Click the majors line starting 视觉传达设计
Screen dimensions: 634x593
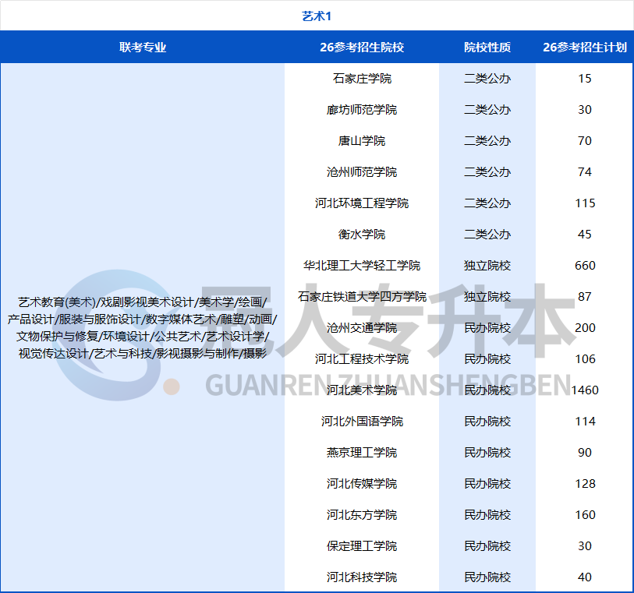tap(143, 354)
